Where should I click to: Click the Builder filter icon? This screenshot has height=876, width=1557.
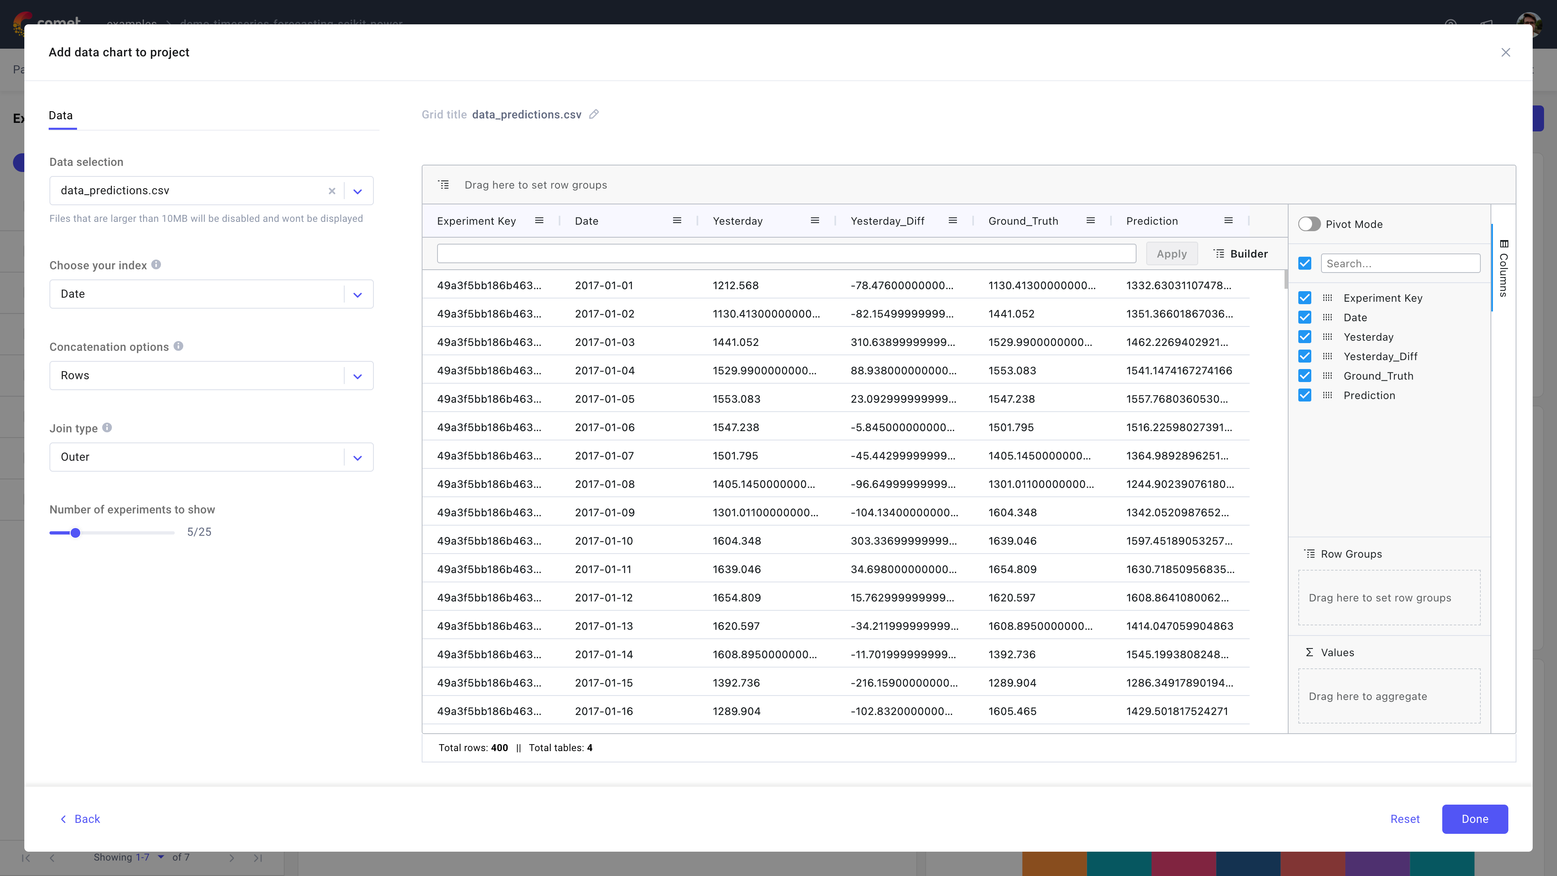pyautogui.click(x=1219, y=253)
